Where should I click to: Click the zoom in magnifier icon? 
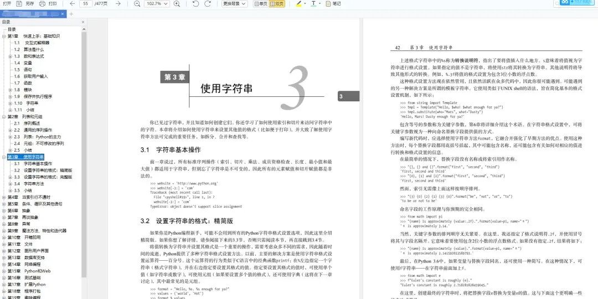click(x=177, y=3)
